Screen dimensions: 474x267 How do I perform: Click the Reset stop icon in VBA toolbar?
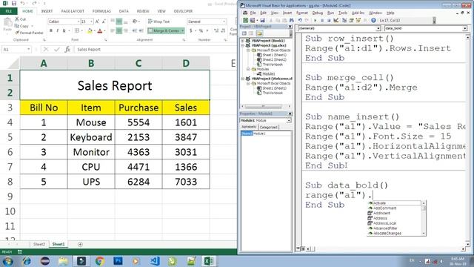(329, 20)
